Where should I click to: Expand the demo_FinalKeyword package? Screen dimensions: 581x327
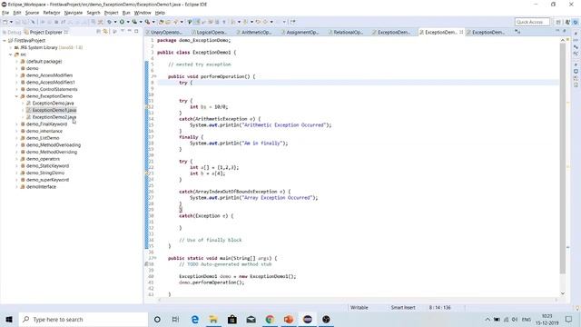pyautogui.click(x=16, y=124)
